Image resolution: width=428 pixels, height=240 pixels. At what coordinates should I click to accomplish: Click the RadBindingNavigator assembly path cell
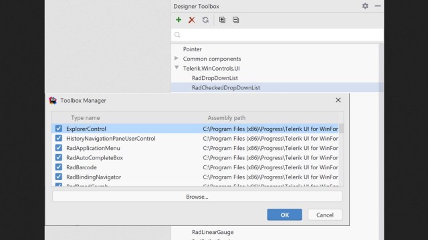(x=270, y=177)
